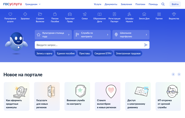Open the Услуги menu item

tap(97, 4)
